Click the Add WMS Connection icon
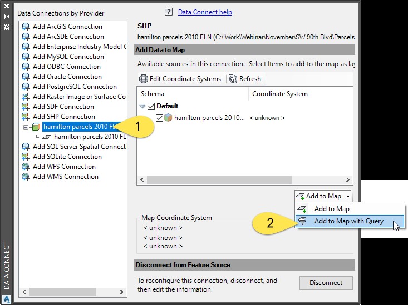Screen dimensions: 408x305 click(26, 177)
